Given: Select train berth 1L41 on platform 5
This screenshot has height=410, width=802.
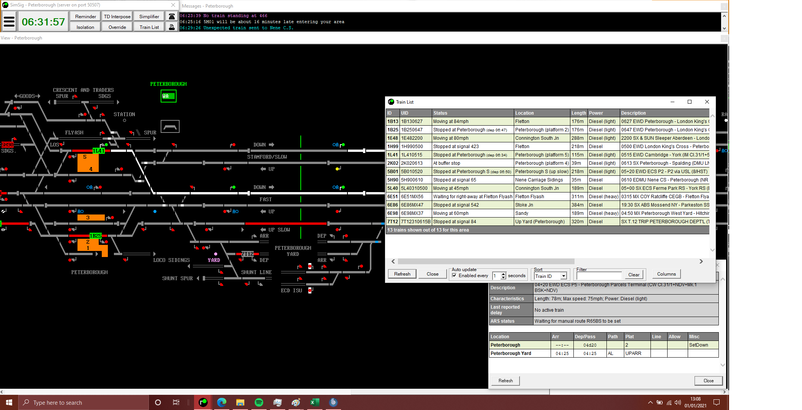Looking at the screenshot, I should coord(99,151).
